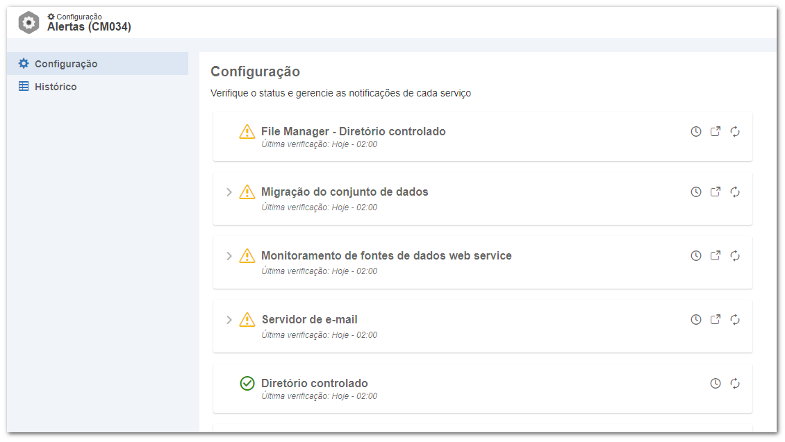Click the green-checked Diretório controlado title

point(315,384)
